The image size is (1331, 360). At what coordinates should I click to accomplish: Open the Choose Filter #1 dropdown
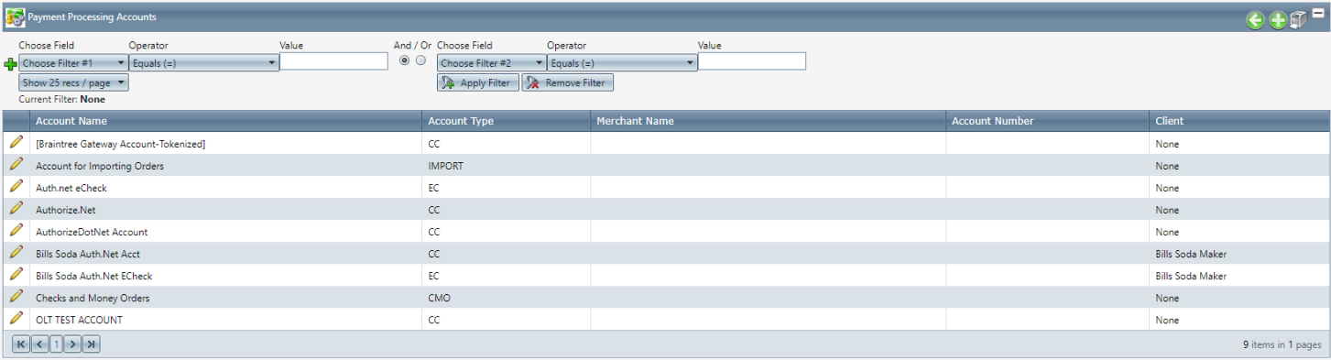coord(73,63)
